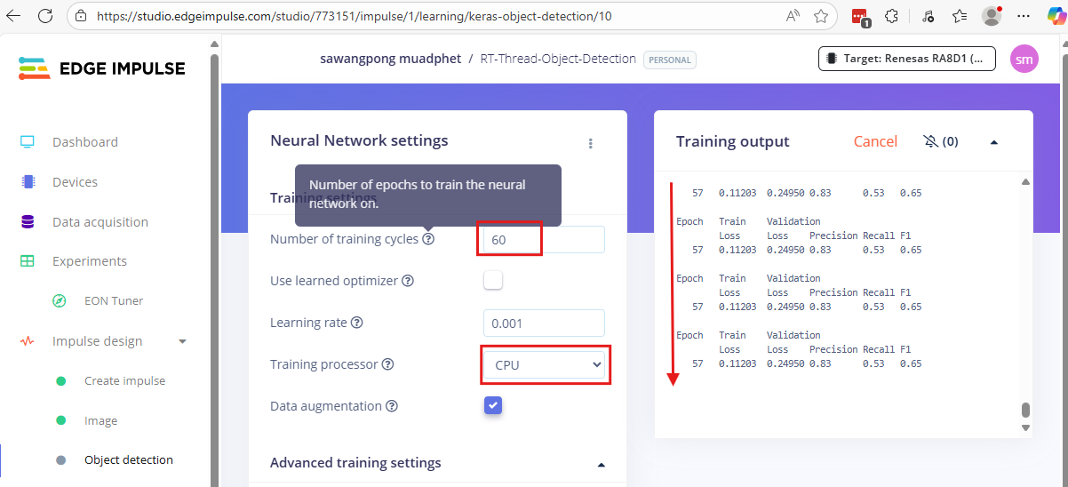Click the three-dot menu in Neural Network settings
This screenshot has height=487, width=1068.
590,143
